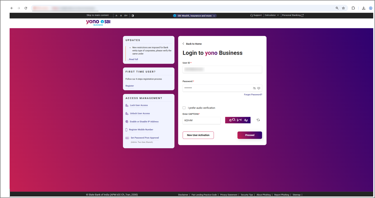Read full updates notice

[x=133, y=59]
